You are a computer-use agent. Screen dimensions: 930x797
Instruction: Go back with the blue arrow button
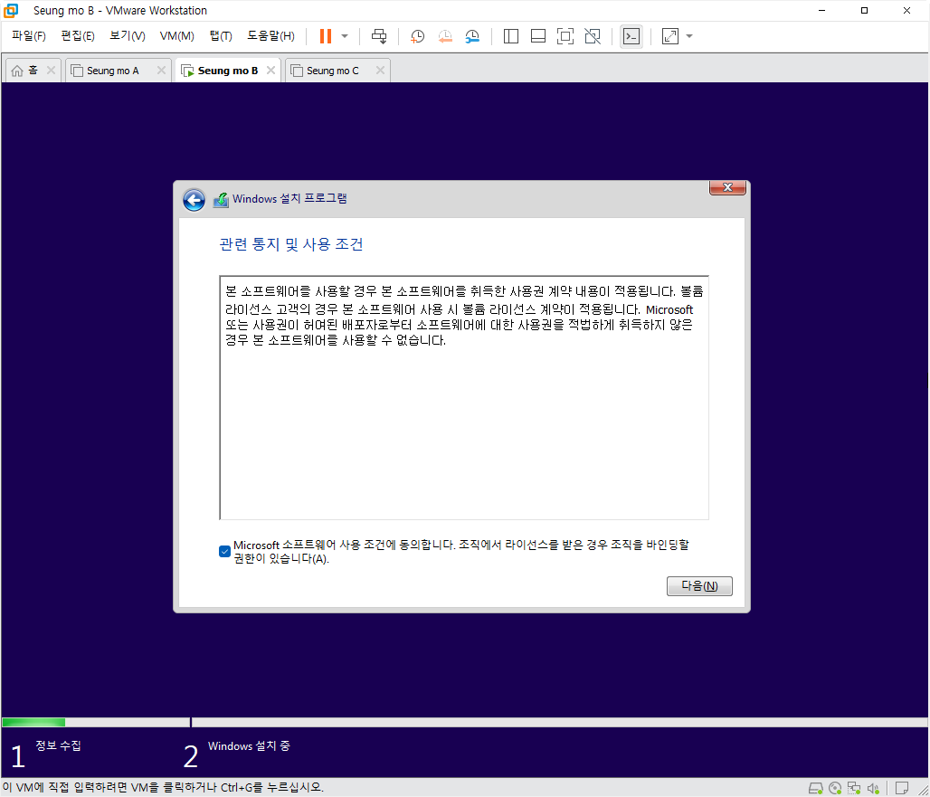194,201
